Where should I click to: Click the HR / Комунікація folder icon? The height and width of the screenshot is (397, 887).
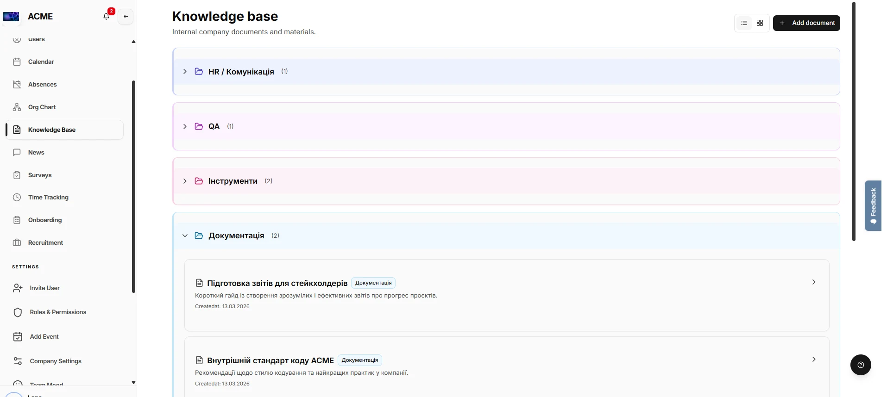point(199,71)
